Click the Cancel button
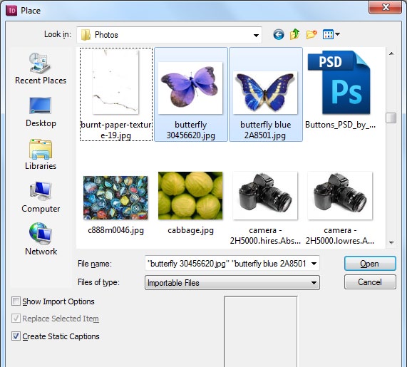407x367 pixels. click(x=370, y=282)
